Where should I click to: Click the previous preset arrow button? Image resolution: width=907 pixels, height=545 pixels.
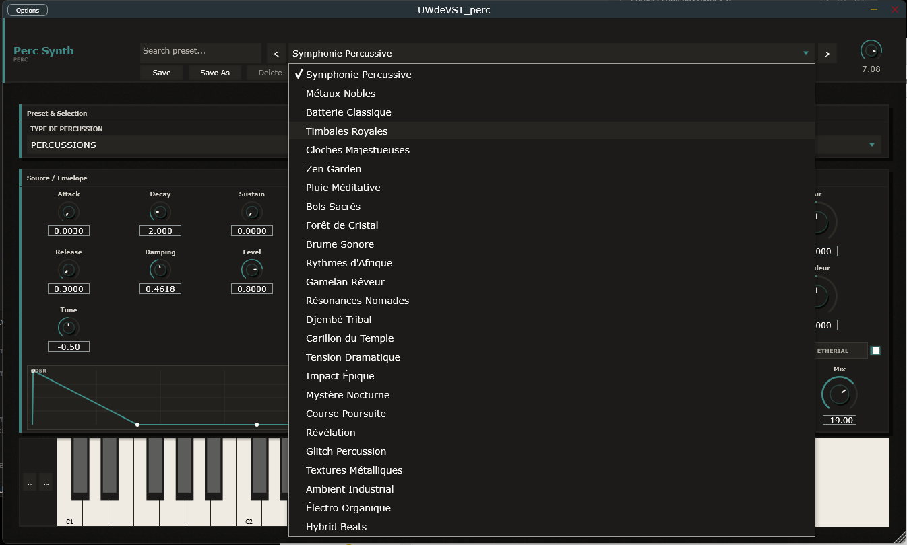pos(276,54)
